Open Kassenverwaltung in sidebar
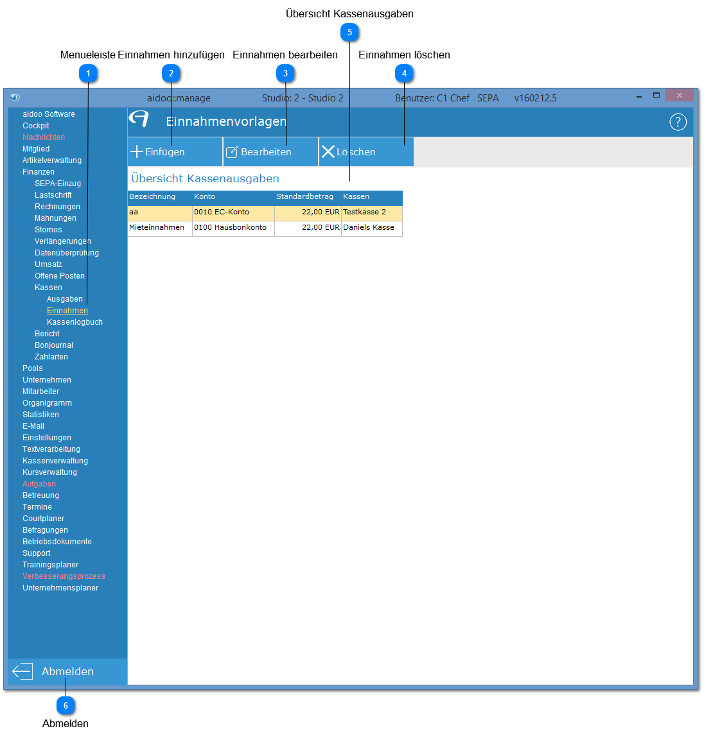Screen dimensions: 704x740 [x=55, y=461]
